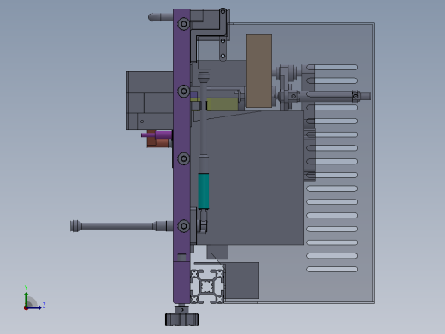Select the shaft protruding through vent slots
Viewport: 445px width, 334px height.
(325, 96)
